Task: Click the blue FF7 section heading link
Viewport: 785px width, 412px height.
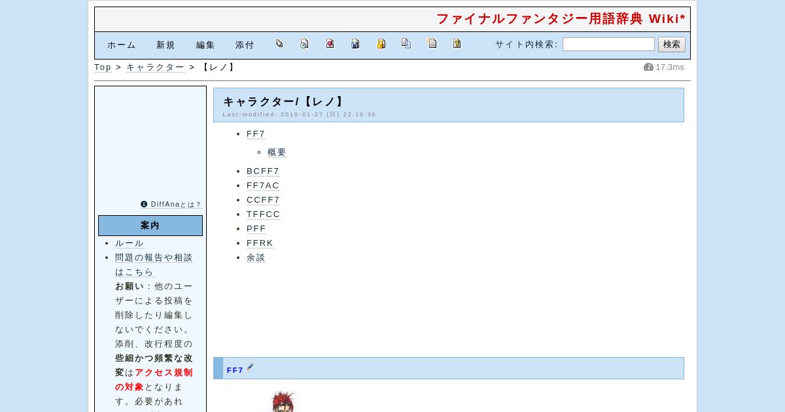Action: click(235, 370)
